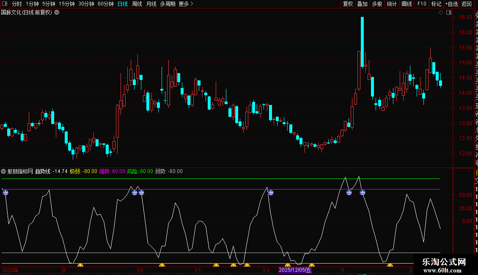The width and height of the screenshot is (478, 275).
Task: Collapse the 股朋指标网 indicator panel arrow
Action: pyautogui.click(x=4, y=171)
